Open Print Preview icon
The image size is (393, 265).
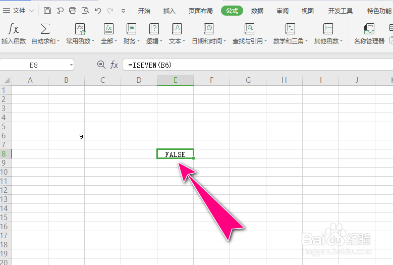(x=85, y=11)
